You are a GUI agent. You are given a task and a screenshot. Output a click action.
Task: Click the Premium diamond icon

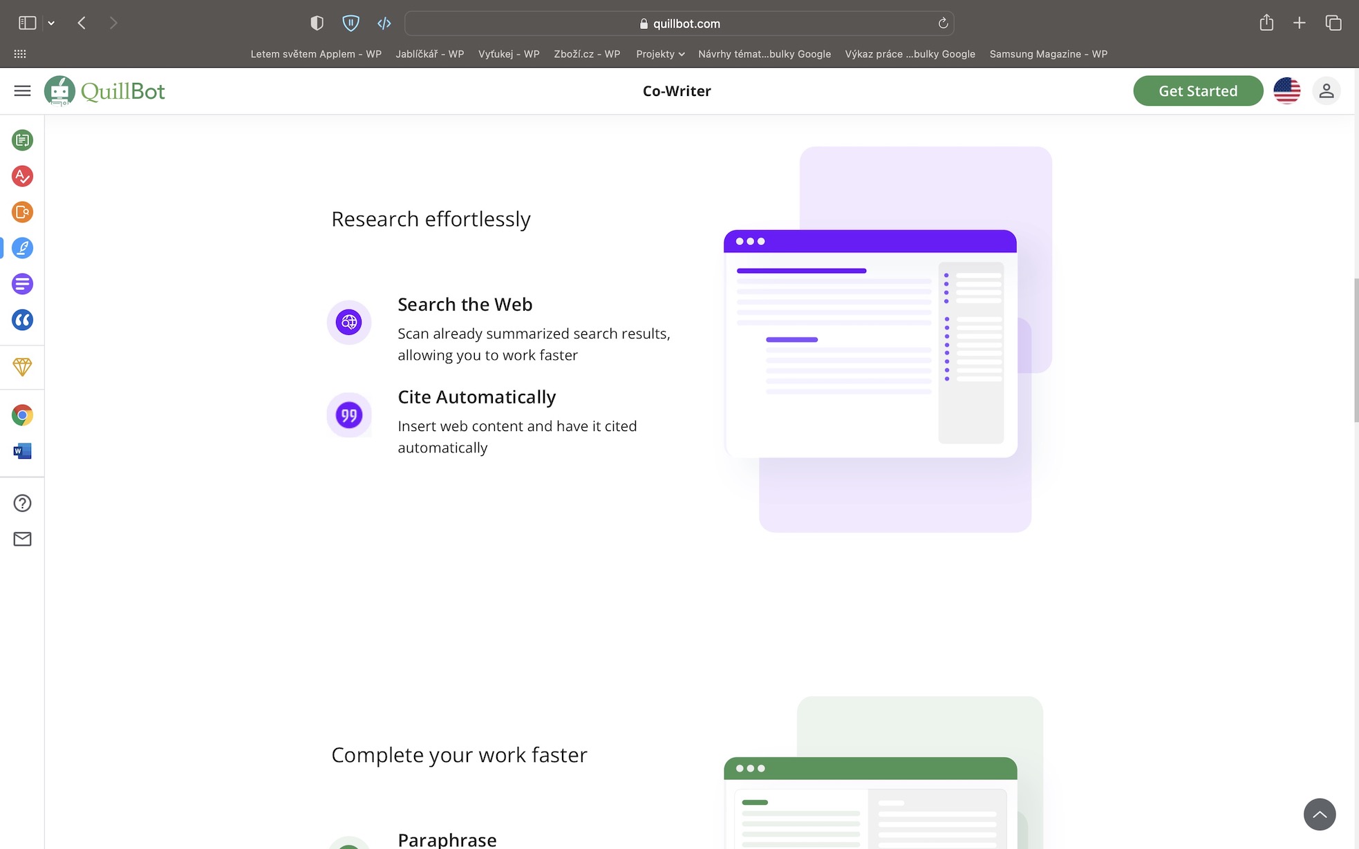pyautogui.click(x=22, y=367)
